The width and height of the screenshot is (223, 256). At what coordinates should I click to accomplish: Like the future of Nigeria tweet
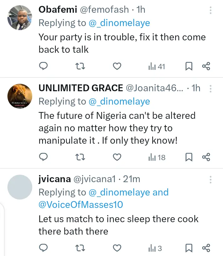[x=117, y=157]
